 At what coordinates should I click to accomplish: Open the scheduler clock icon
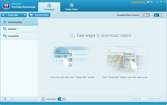pyautogui.click(x=5, y=99)
